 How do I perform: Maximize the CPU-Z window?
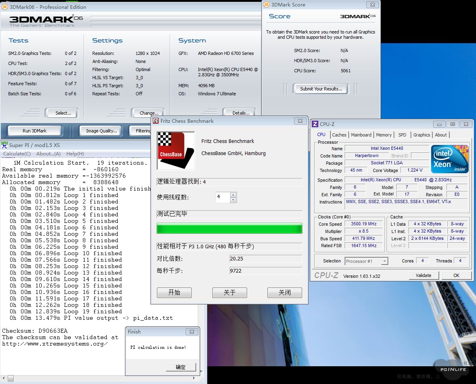point(453,124)
